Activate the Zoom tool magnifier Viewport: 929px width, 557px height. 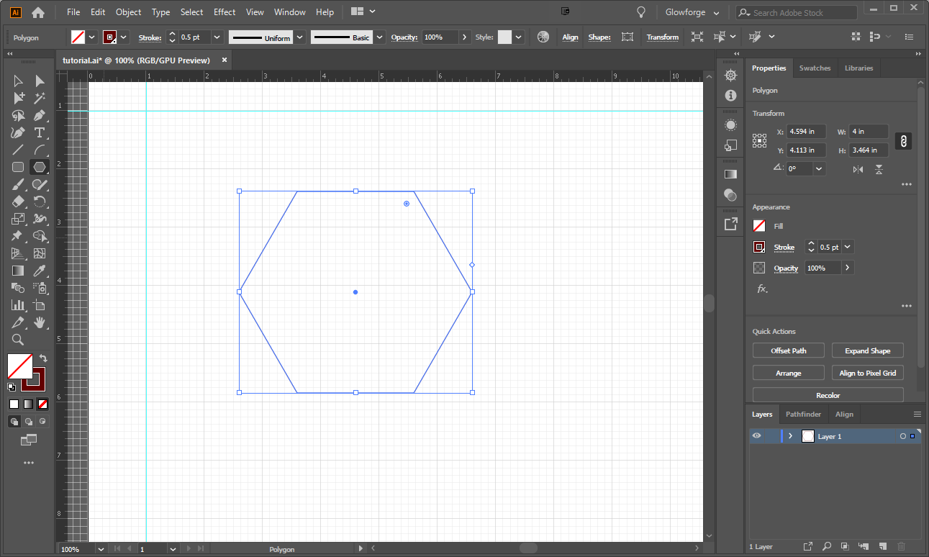tap(18, 340)
